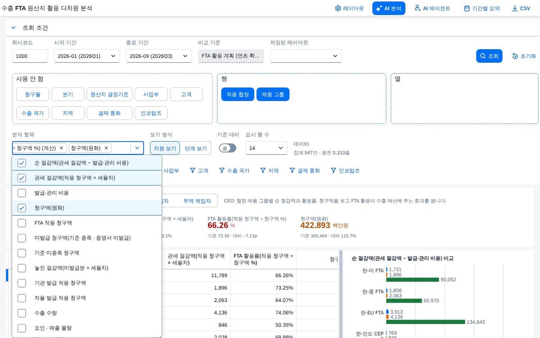This screenshot has height=338, width=540.
Task: Sort by 관세 절감액 column header
Action: tap(197, 259)
